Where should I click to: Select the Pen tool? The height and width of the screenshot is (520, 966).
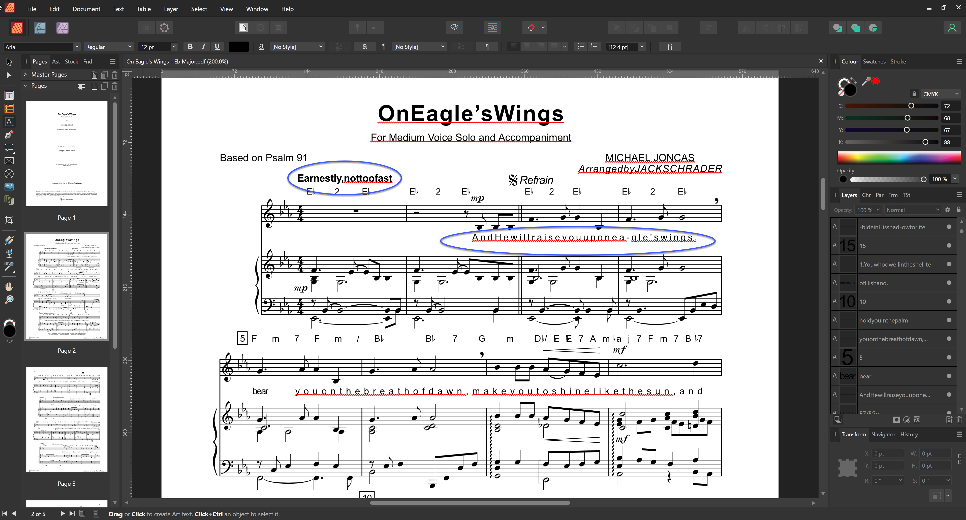tap(9, 135)
